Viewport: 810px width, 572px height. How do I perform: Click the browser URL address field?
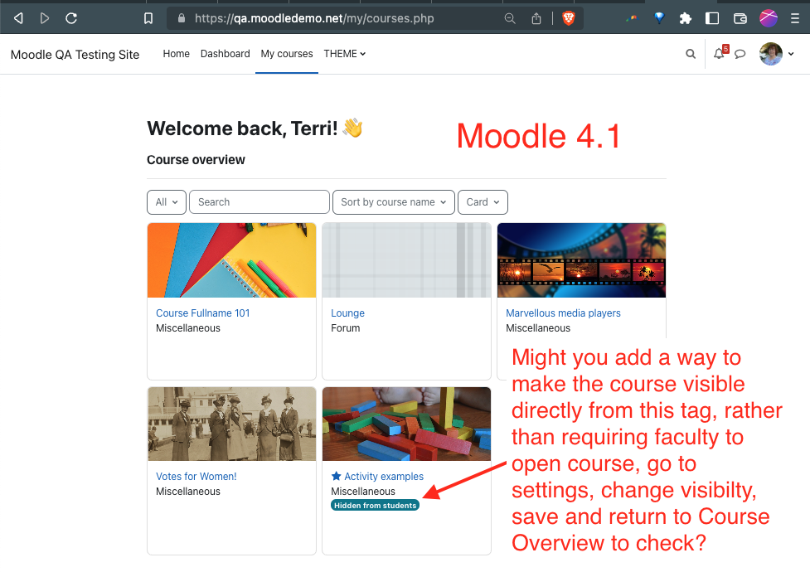(x=314, y=18)
